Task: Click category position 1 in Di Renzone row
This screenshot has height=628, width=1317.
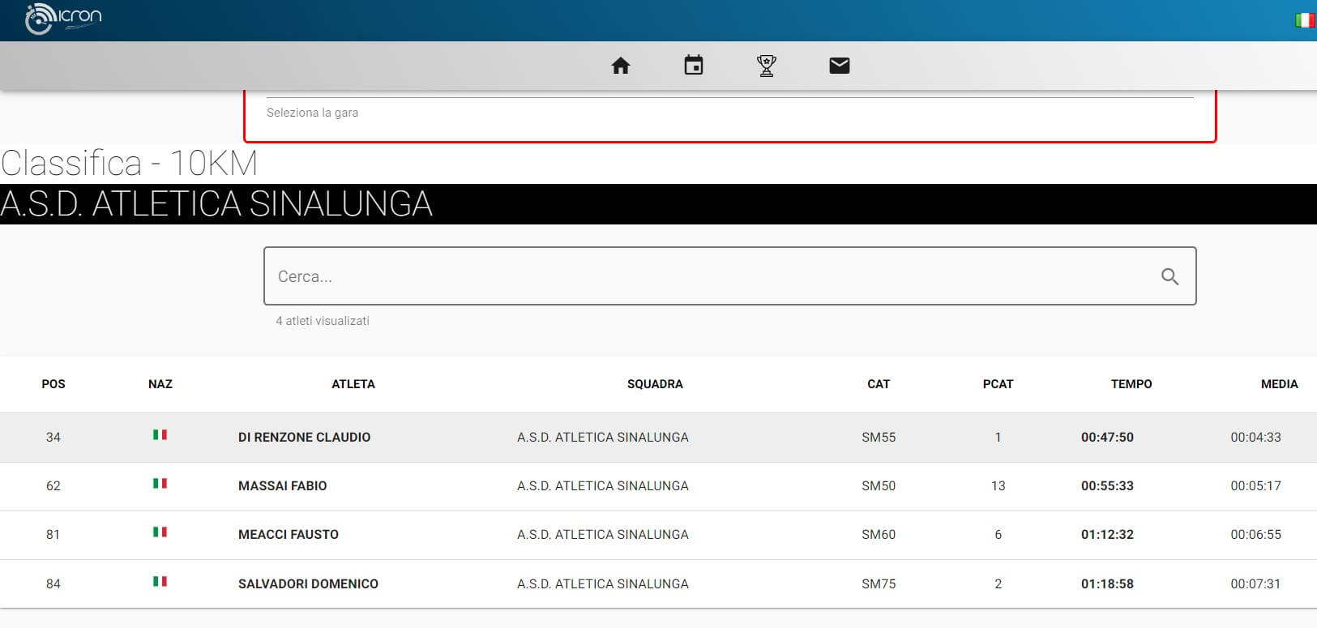Action: click(998, 438)
